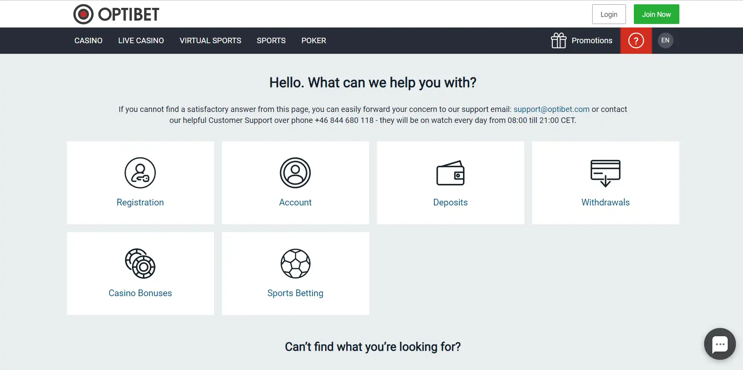Switch to the SPORTS section
The height and width of the screenshot is (370, 743).
[x=271, y=41]
